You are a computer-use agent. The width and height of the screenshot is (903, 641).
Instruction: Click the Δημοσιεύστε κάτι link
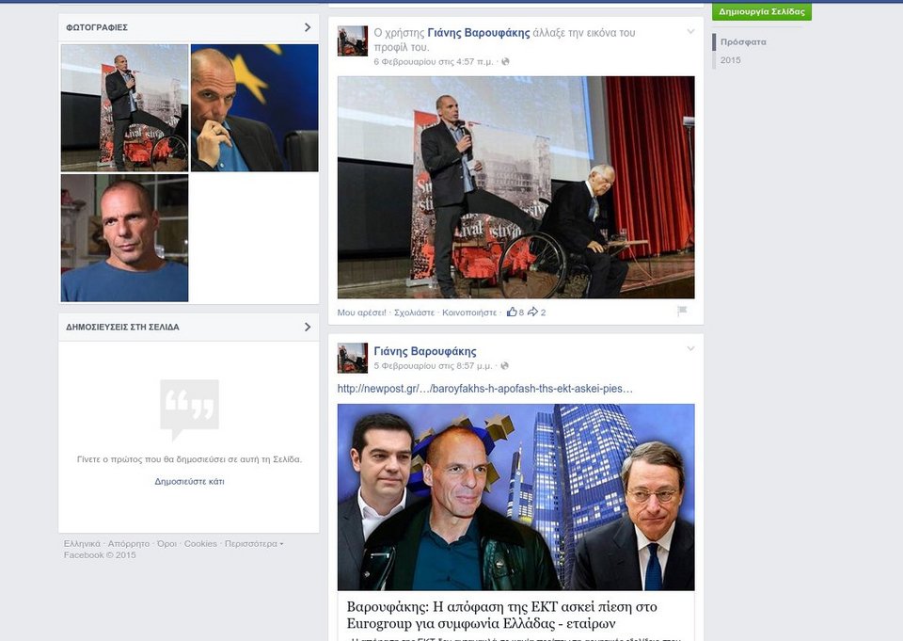click(188, 481)
